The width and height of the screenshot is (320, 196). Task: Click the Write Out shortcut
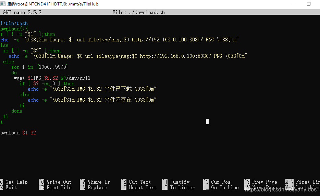55,182
